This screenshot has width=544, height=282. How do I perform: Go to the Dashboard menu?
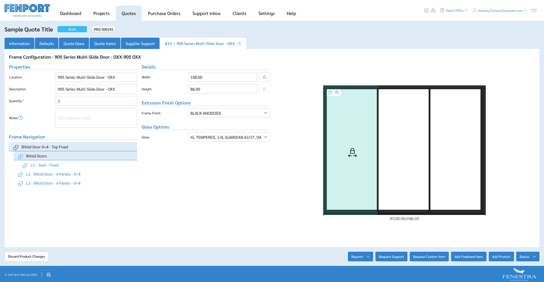[x=71, y=13]
